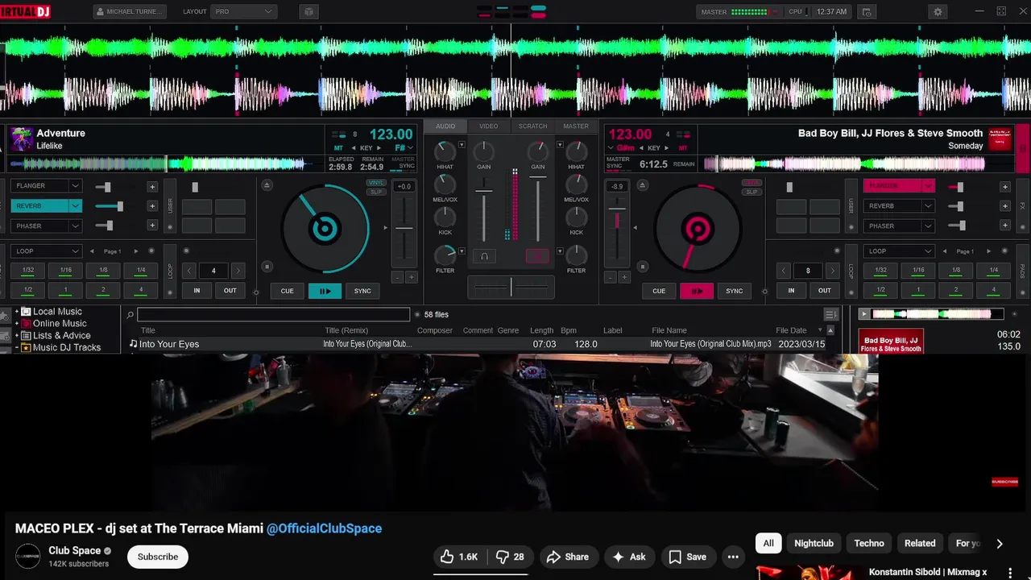Toggle VINYL mode on left deck
Screen dimensions: 1031x580
click(x=375, y=184)
